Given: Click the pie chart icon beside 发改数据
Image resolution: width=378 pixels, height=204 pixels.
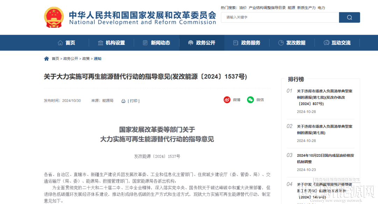Looking at the screenshot, I should click(x=281, y=43).
